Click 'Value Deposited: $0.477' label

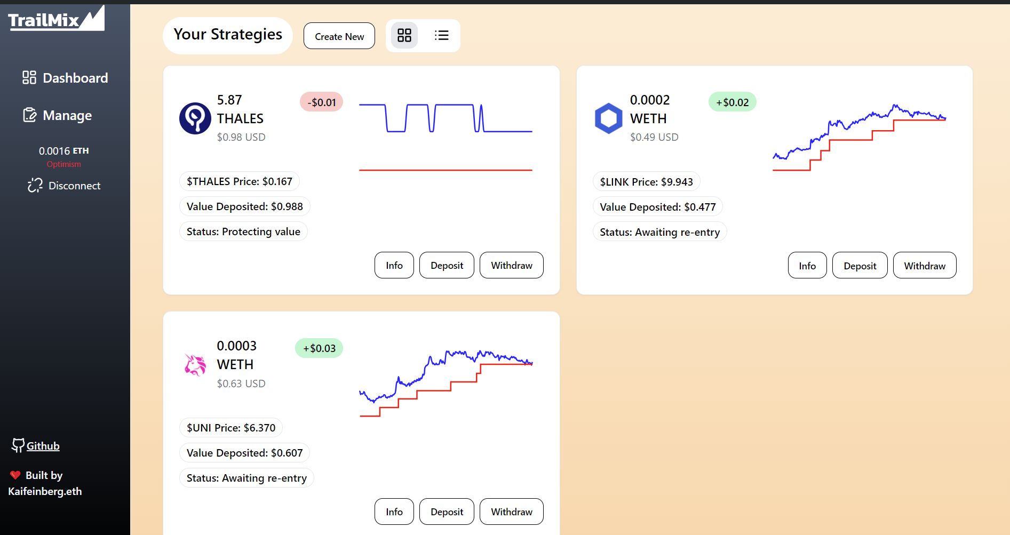(x=657, y=207)
